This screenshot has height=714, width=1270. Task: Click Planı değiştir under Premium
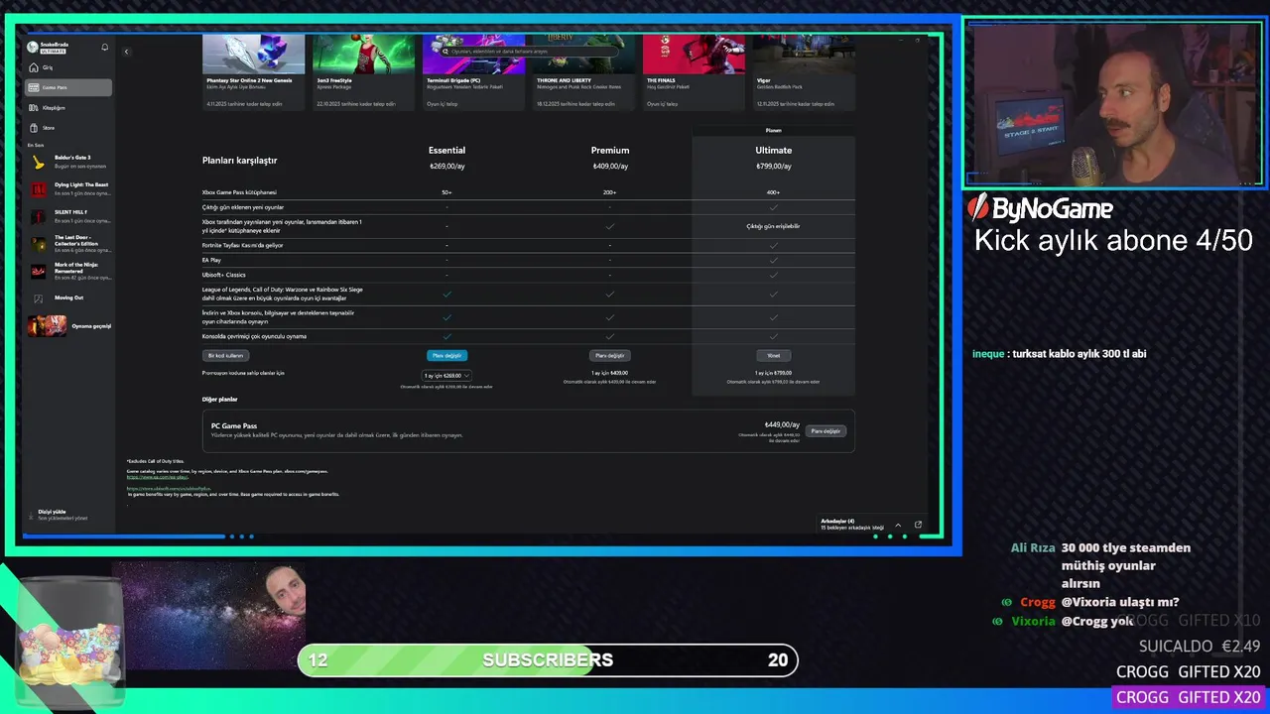point(609,355)
